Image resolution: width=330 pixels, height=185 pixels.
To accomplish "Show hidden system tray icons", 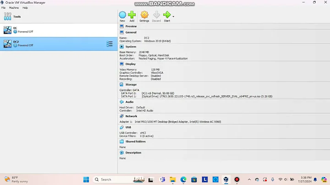I will (249, 180).
